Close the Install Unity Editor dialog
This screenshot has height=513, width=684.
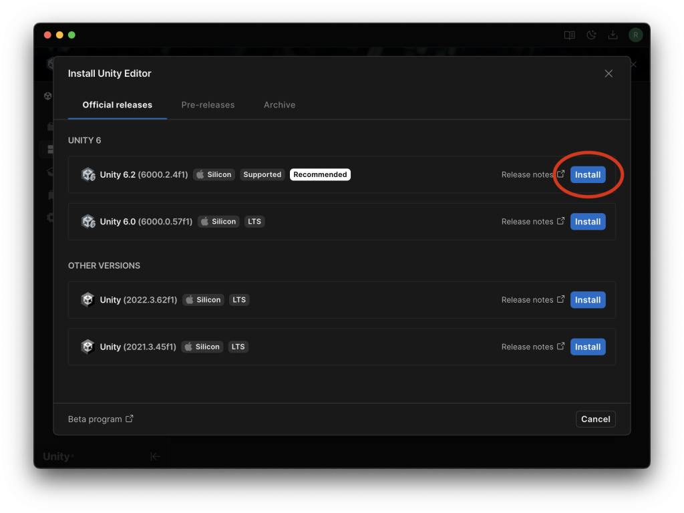[x=609, y=73]
